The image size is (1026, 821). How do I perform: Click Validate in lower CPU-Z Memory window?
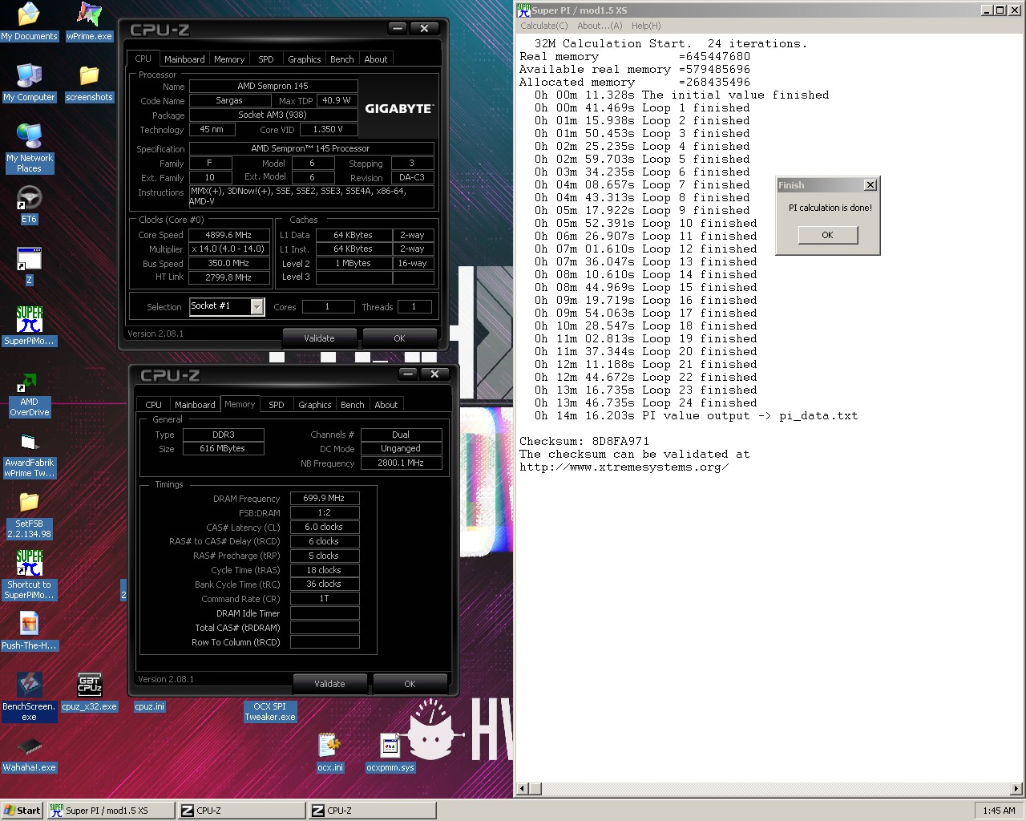click(329, 684)
